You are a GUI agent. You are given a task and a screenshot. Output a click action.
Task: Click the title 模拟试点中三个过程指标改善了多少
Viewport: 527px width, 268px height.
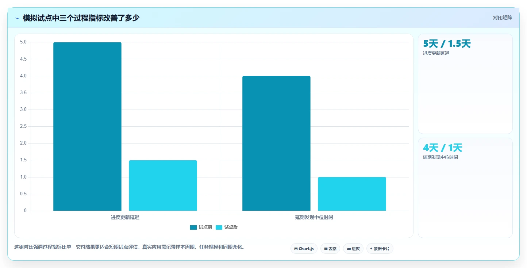(81, 18)
